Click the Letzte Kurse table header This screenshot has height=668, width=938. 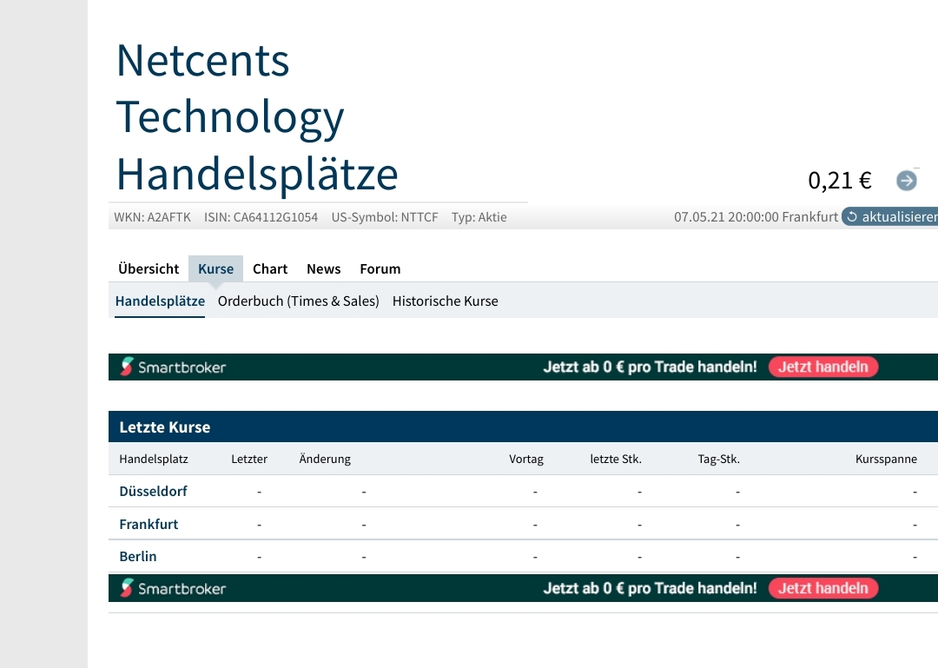point(165,427)
